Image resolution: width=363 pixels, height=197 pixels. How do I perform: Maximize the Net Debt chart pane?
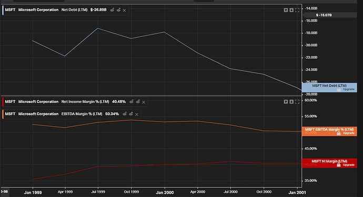point(297,10)
